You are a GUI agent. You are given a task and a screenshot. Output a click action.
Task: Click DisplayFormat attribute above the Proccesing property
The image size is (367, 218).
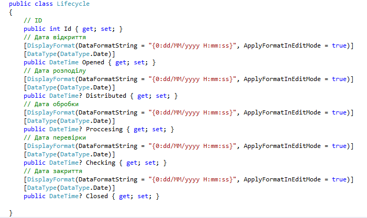[x=51, y=113]
